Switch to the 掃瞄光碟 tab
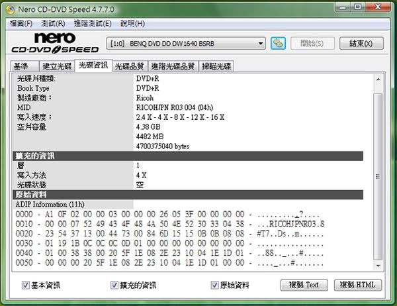 click(x=216, y=66)
